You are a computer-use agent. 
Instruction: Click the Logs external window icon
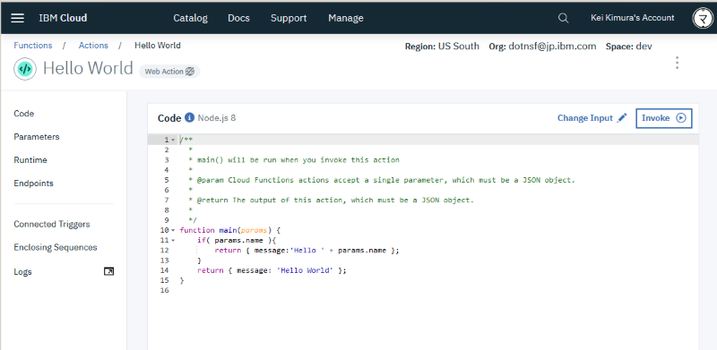coord(108,271)
